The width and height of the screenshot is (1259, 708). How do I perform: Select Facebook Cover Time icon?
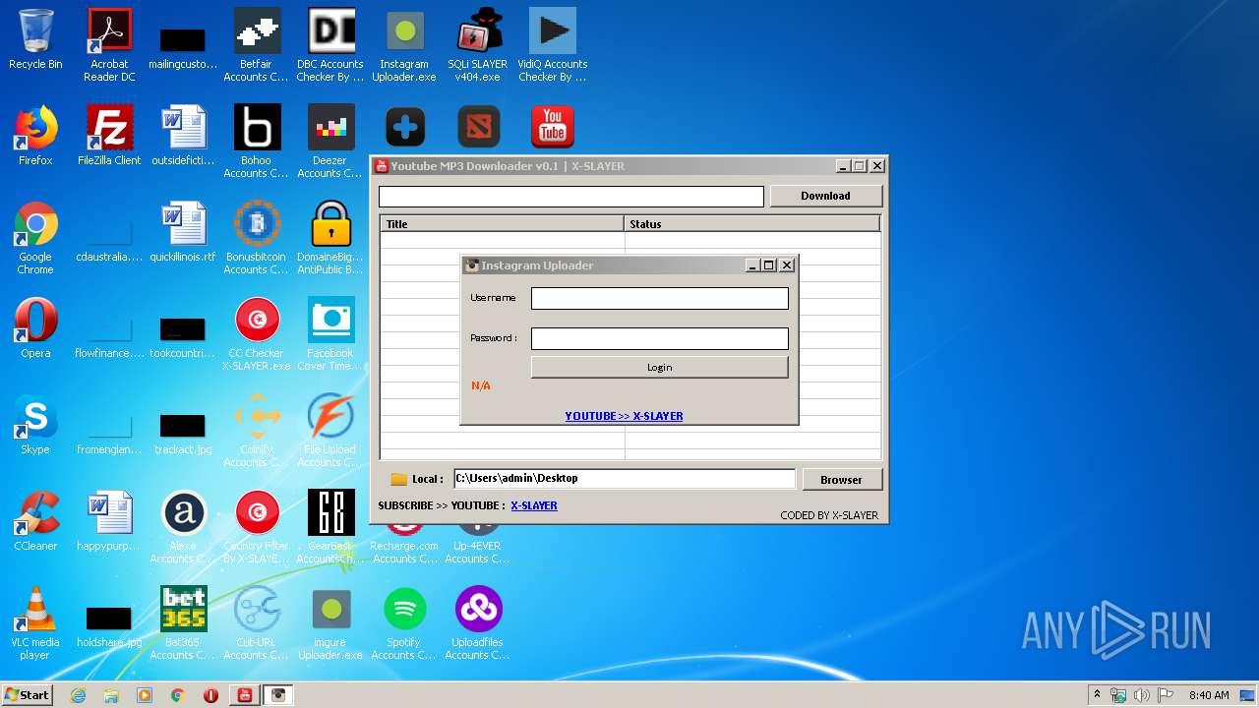(330, 334)
